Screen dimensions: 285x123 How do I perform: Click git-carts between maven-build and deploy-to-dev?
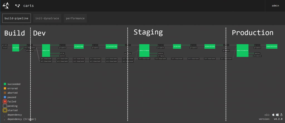[30, 45]
